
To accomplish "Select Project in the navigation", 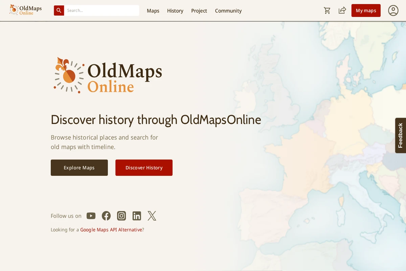I will [199, 11].
